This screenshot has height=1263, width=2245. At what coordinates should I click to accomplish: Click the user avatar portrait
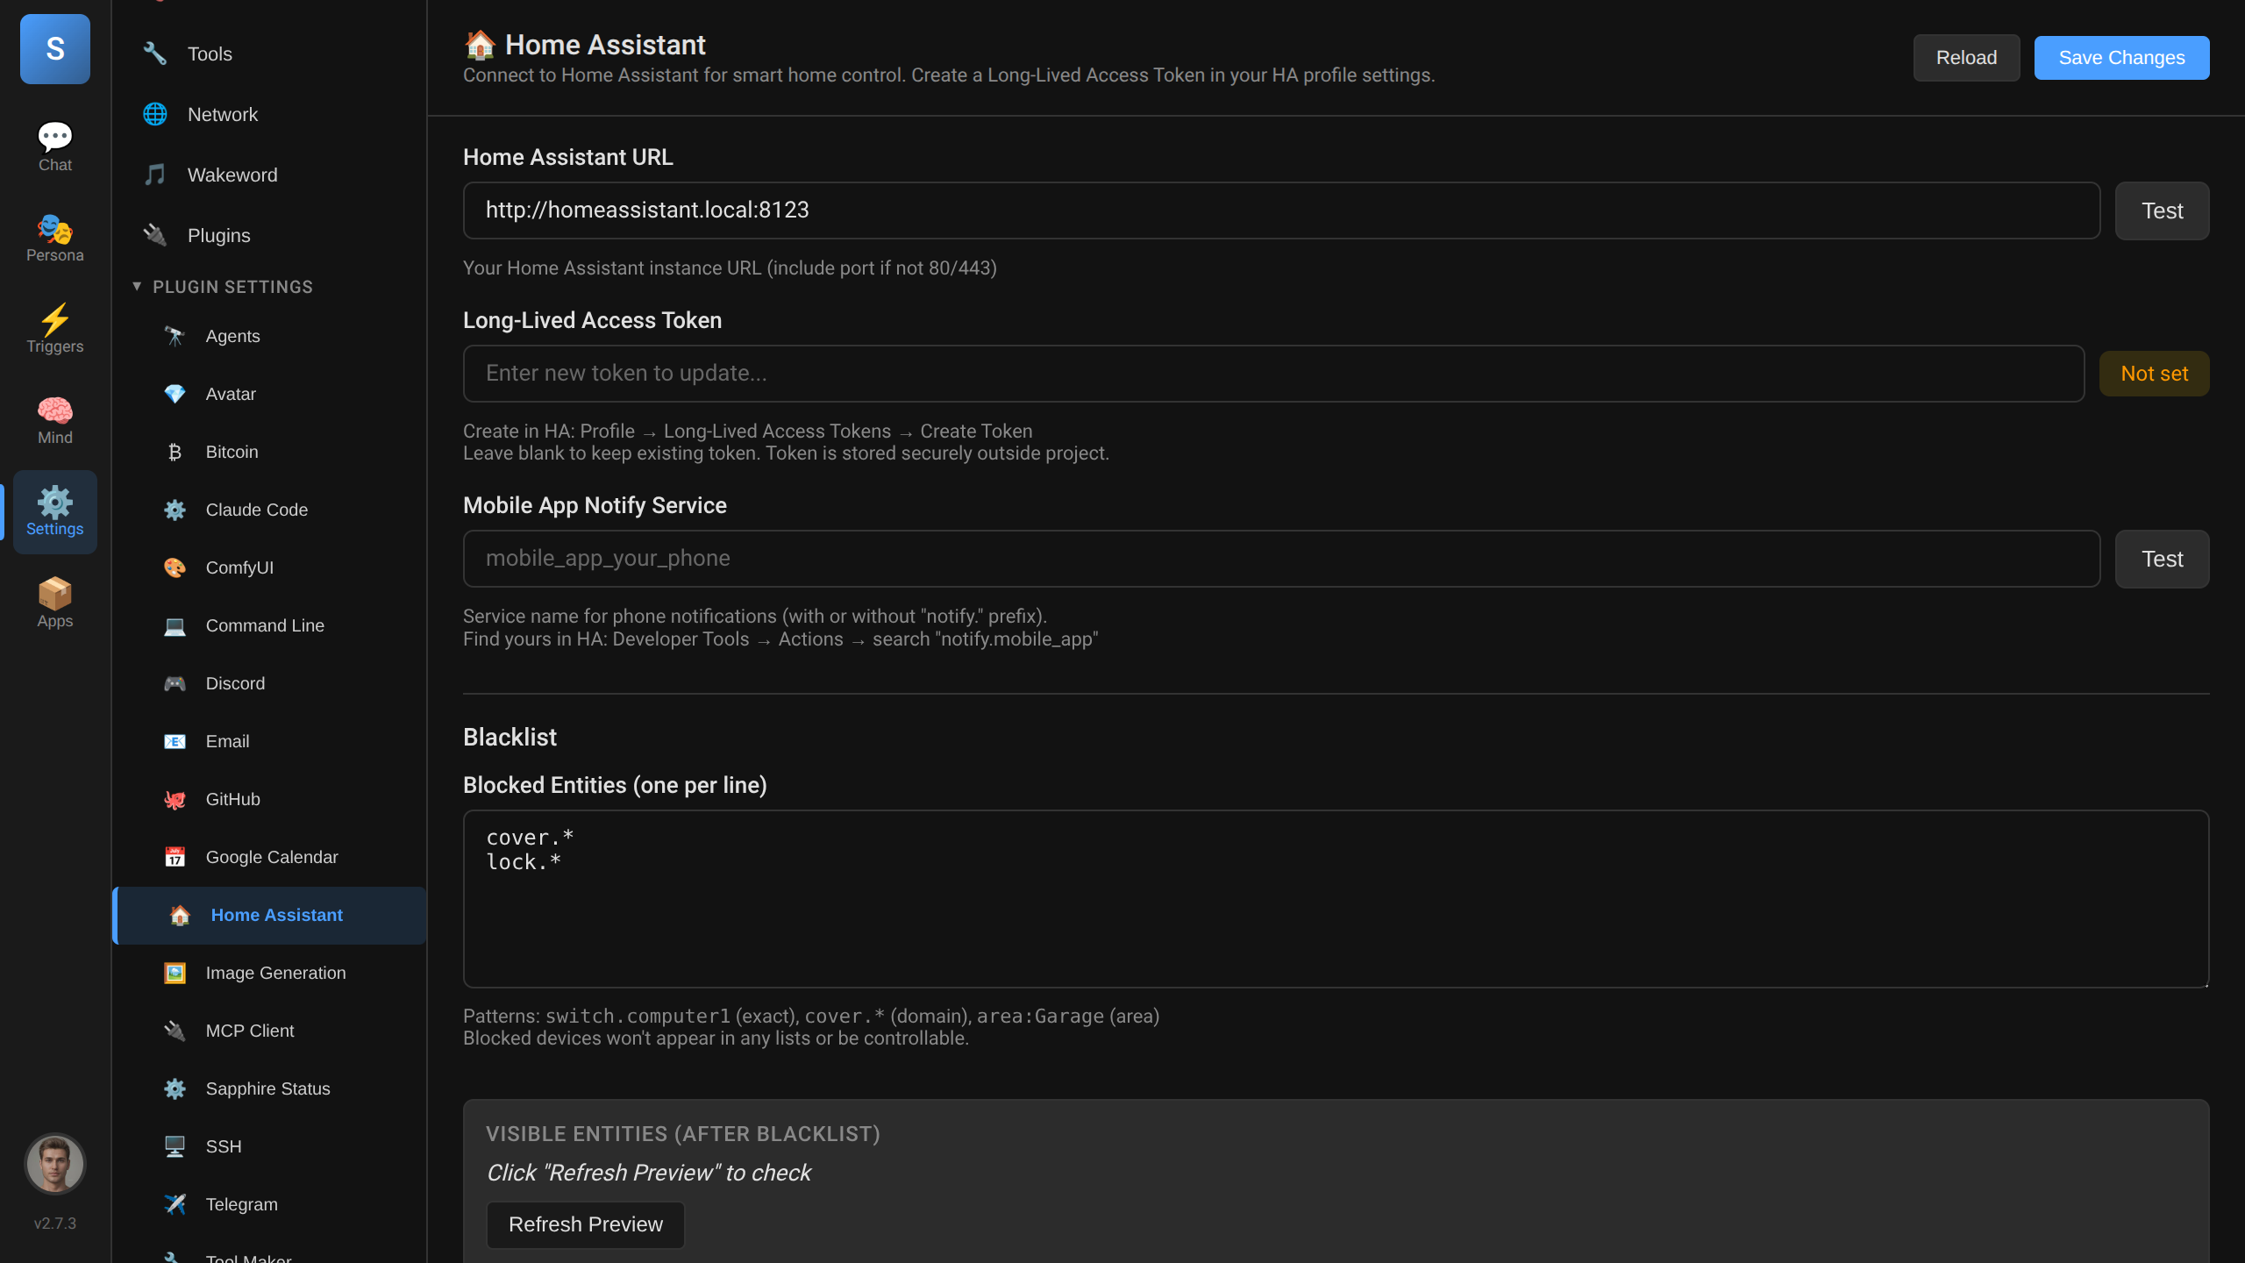[x=55, y=1164]
